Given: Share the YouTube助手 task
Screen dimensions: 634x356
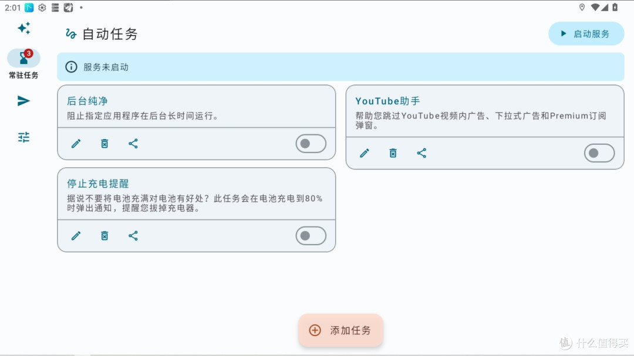Looking at the screenshot, I should [x=421, y=152].
